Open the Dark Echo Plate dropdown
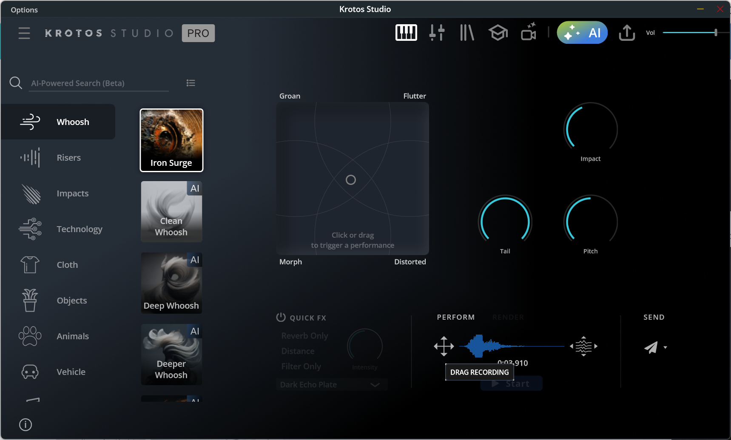This screenshot has height=440, width=731. tap(332, 385)
